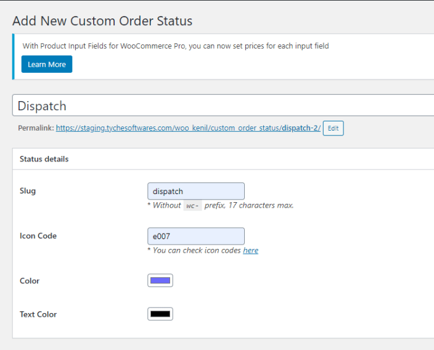Click the Permalink label text
Image resolution: width=434 pixels, height=350 pixels.
click(x=36, y=128)
